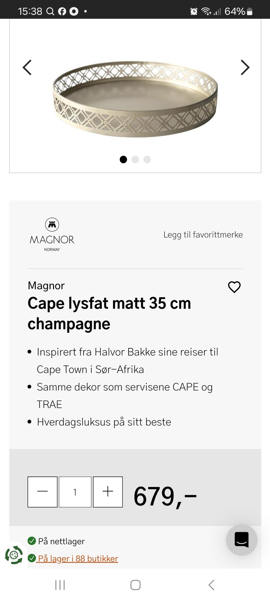Open the cookie settings icon

[13, 555]
